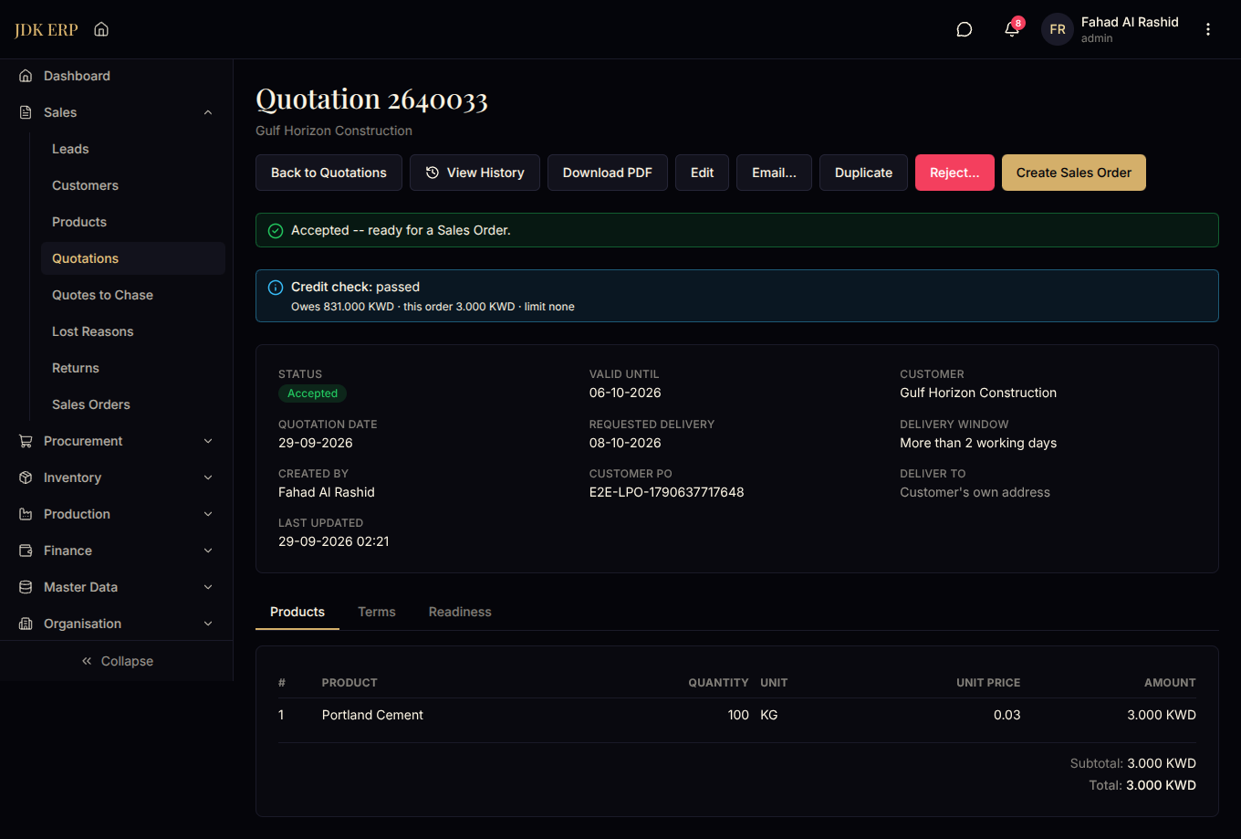This screenshot has width=1241, height=839.
Task: Click Back to Quotations
Action: pos(328,173)
